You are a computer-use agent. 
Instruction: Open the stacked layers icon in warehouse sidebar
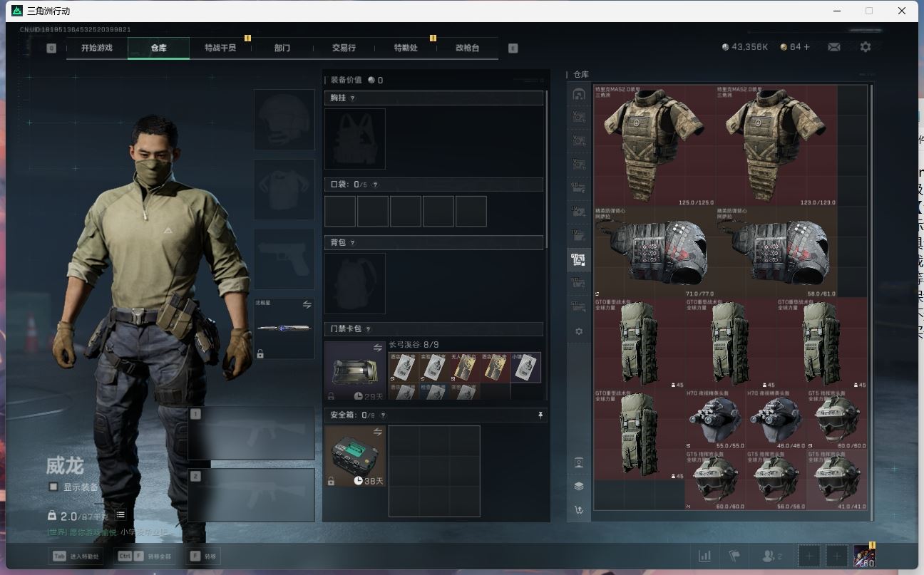[x=579, y=486]
